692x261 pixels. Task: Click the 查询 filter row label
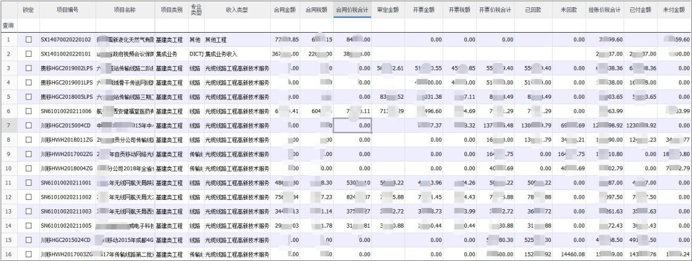(x=9, y=26)
